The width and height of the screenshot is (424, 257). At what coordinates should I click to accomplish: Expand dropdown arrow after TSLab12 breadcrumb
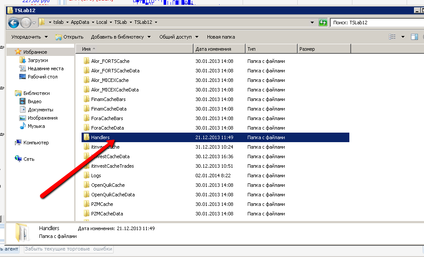[156, 22]
